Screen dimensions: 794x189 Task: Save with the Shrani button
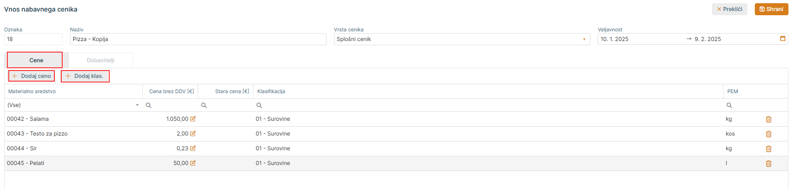coord(771,9)
